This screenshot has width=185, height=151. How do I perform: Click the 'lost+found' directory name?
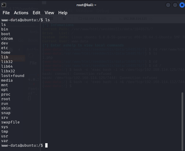[13, 76]
